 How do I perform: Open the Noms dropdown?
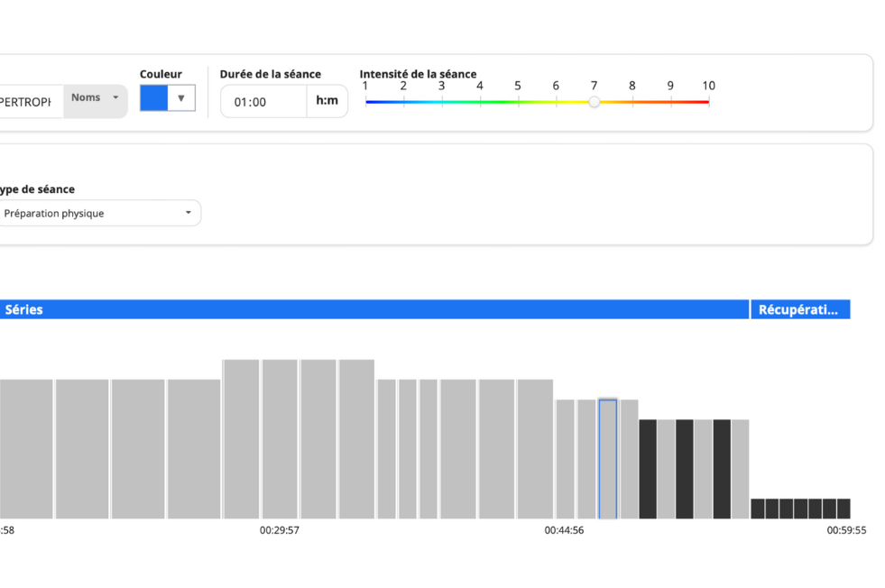click(96, 98)
